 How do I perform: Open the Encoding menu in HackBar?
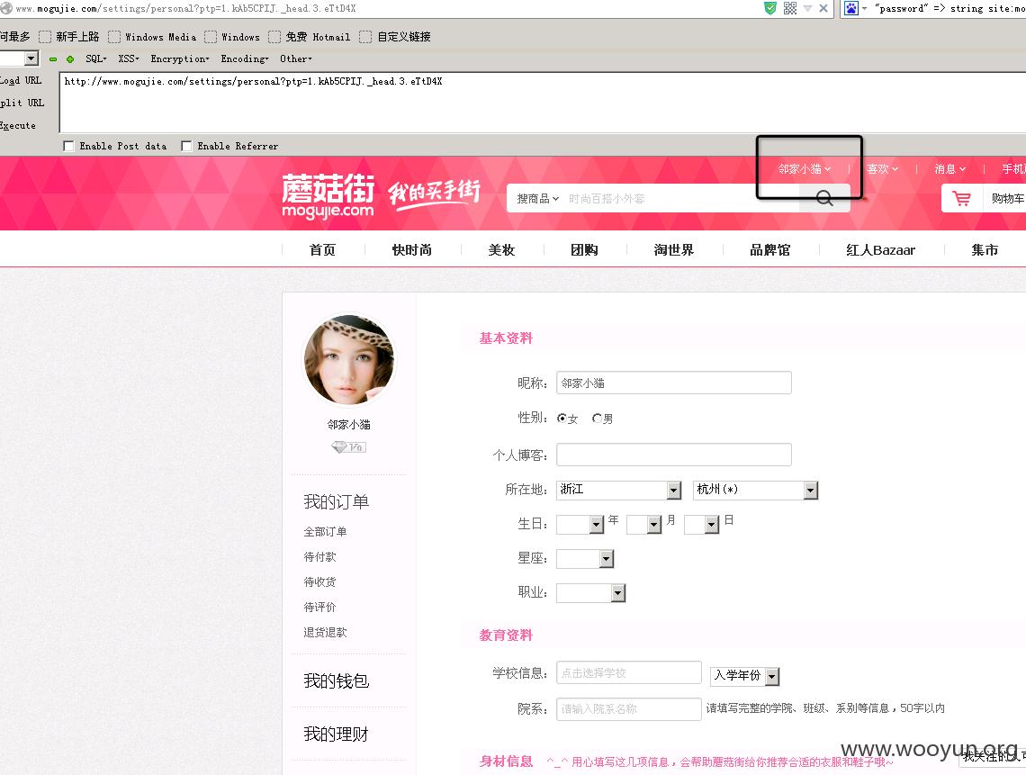click(245, 59)
